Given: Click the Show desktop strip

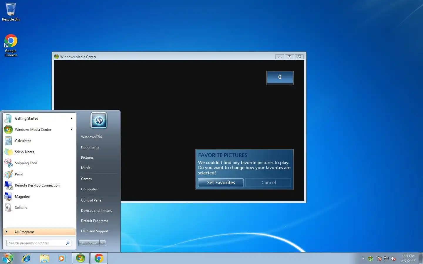Looking at the screenshot, I should point(421,258).
